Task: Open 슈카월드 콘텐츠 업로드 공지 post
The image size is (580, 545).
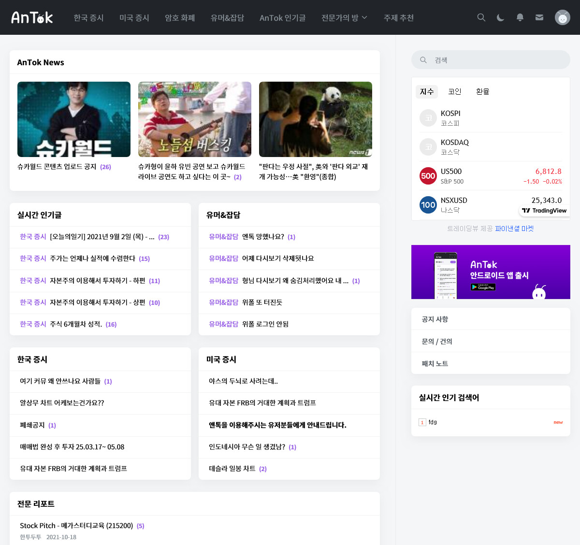Action: point(57,167)
